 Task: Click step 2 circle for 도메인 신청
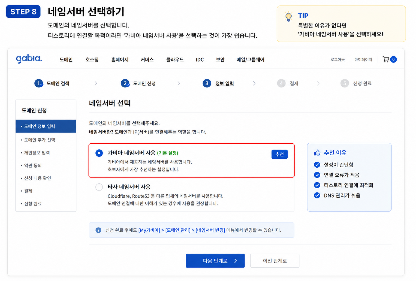point(125,83)
